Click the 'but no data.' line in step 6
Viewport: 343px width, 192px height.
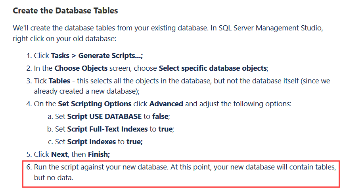pos(54,178)
